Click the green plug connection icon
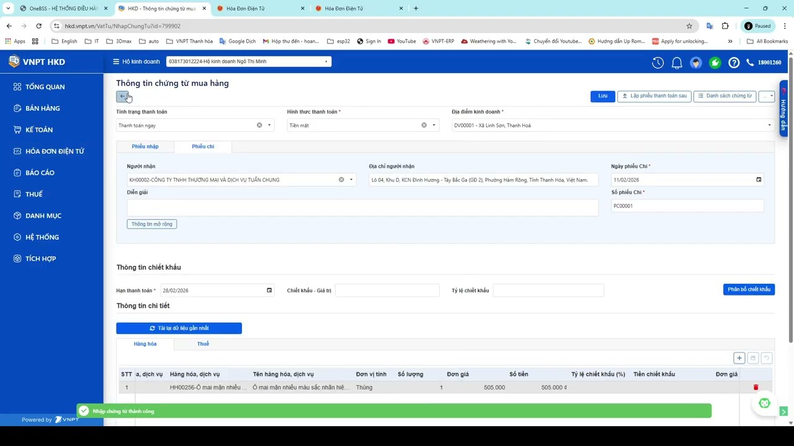Screen dimensions: 794x446 (x=715, y=63)
